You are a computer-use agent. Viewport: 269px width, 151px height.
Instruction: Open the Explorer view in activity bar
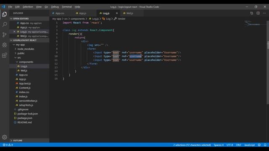click(5, 14)
